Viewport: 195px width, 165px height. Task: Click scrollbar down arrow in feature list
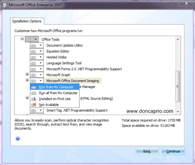(178, 112)
